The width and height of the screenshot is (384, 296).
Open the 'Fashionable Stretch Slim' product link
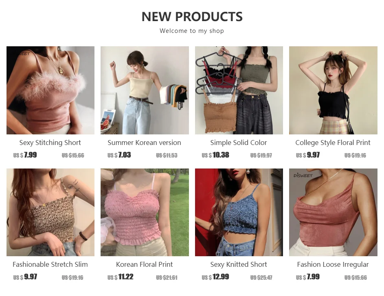click(50, 264)
